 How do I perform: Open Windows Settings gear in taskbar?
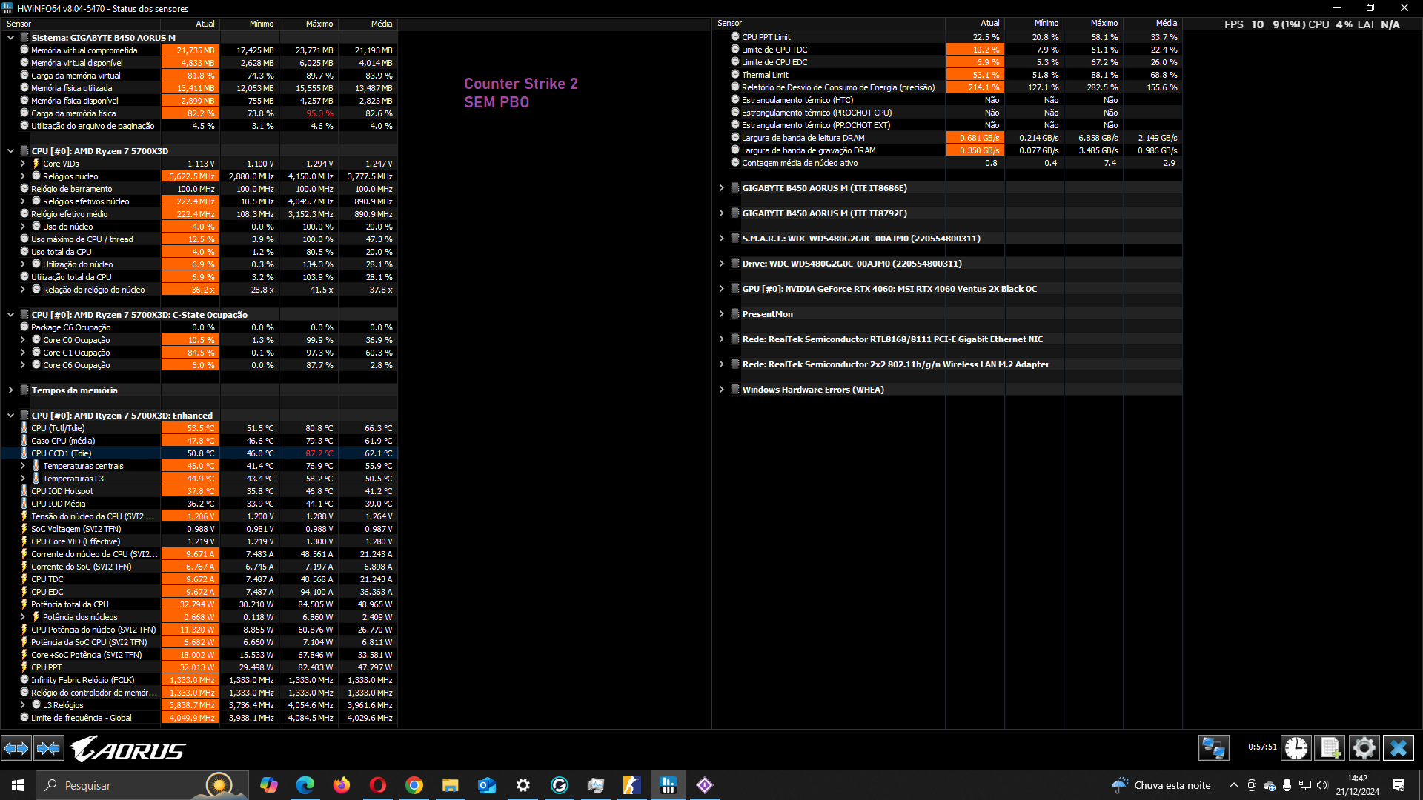coord(523,785)
